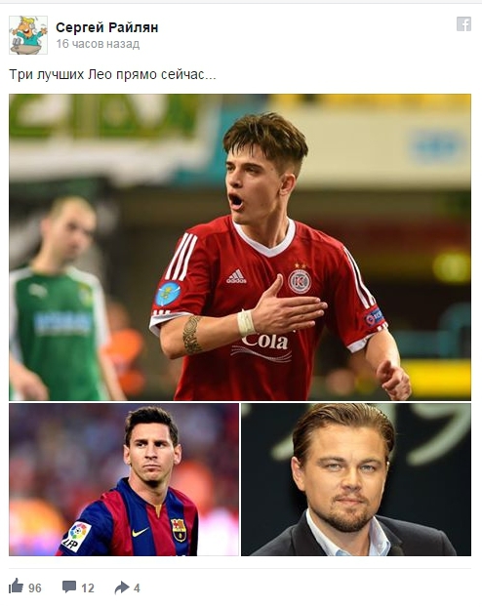
Task: Open Сергей Райлян profile link
Action: point(107,27)
